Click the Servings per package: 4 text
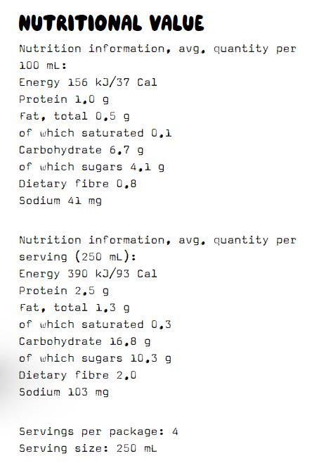This screenshot has width=312, height=468. (x=98, y=432)
